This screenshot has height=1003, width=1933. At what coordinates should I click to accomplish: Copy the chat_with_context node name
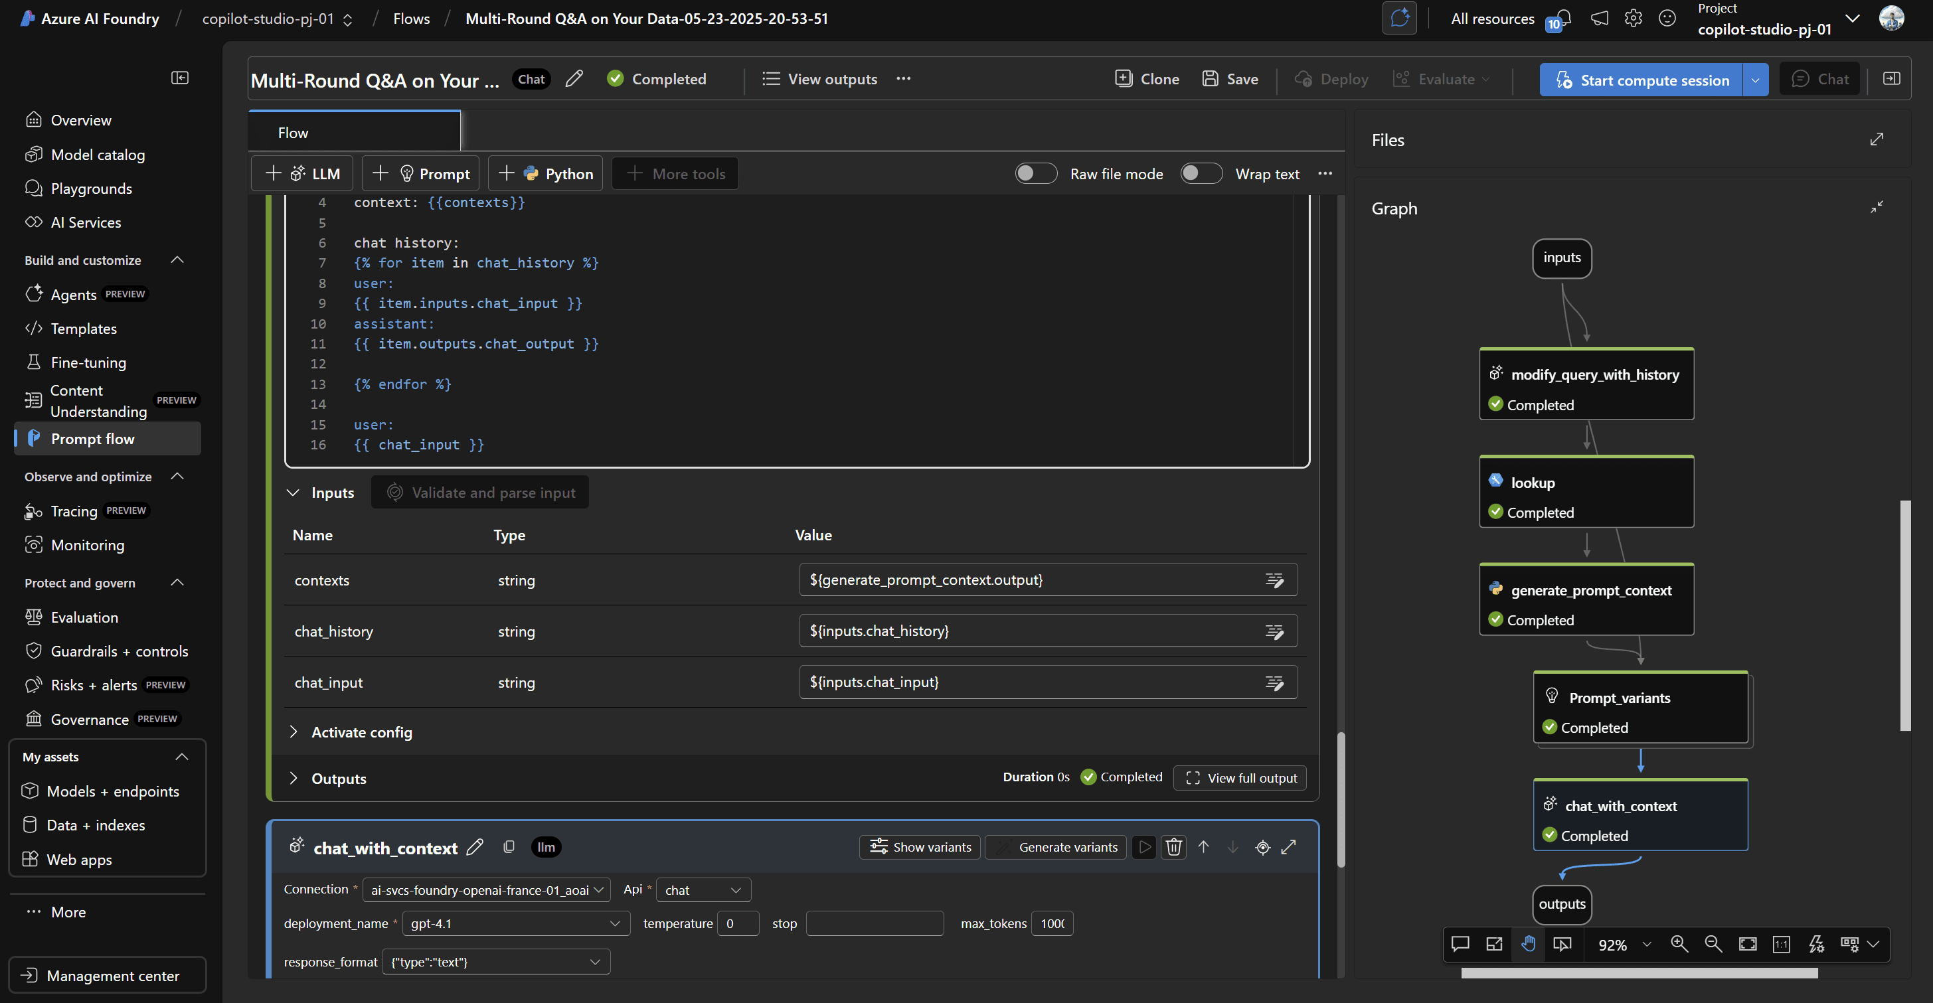509,847
